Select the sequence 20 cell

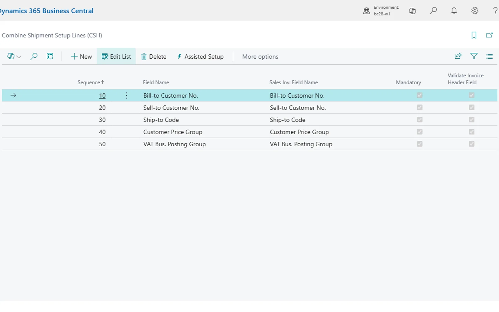(102, 108)
